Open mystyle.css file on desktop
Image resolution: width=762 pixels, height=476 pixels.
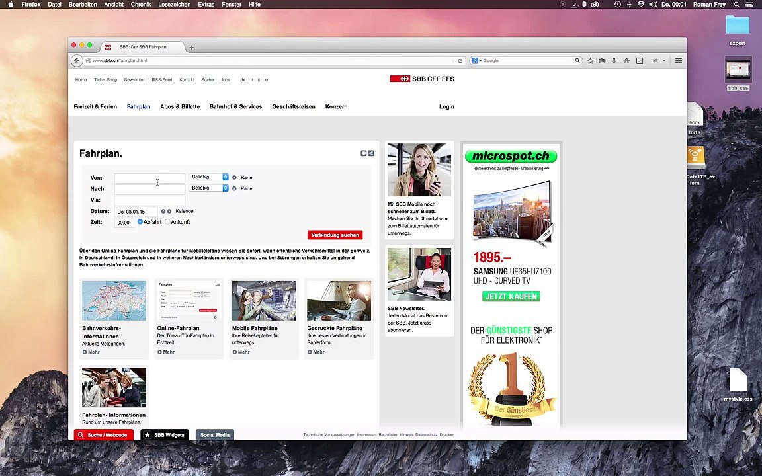pos(738,381)
